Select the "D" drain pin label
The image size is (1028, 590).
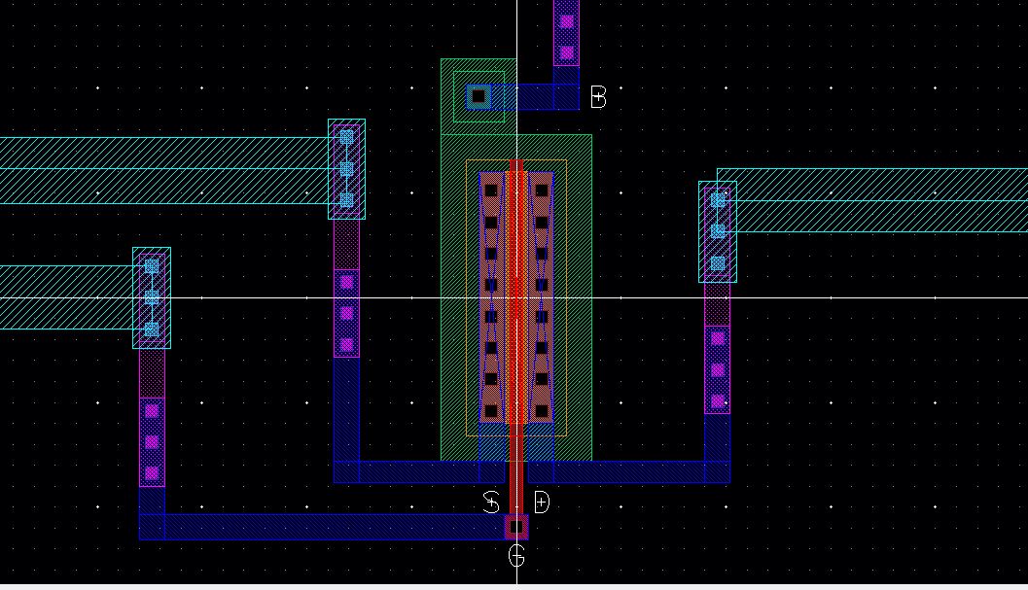542,503
